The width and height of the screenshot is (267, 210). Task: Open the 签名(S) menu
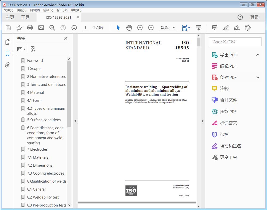pos(48,10)
